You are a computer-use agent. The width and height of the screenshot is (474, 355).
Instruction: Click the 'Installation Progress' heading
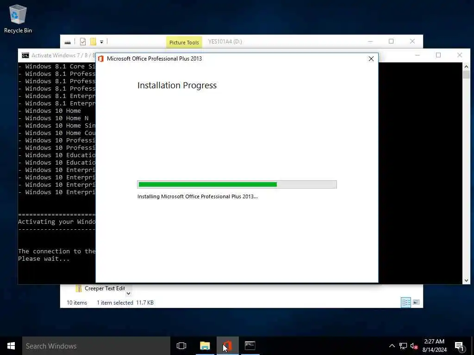(177, 86)
